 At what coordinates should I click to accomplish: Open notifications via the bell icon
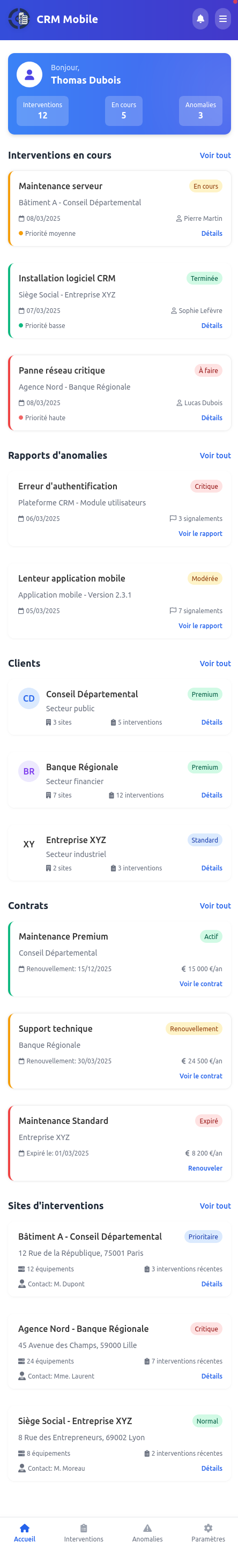pyautogui.click(x=200, y=19)
